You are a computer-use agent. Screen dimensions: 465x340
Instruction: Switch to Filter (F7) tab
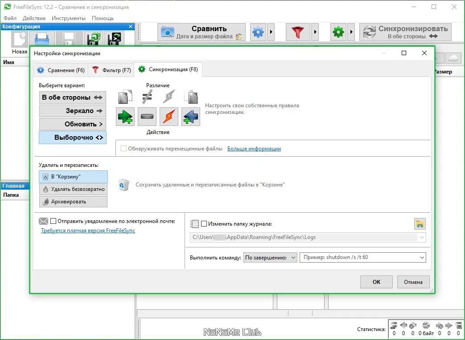[111, 70]
